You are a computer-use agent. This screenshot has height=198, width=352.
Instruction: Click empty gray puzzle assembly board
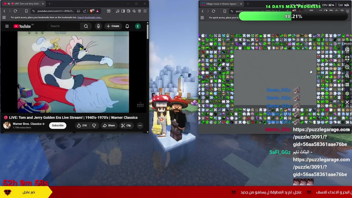(x=275, y=78)
